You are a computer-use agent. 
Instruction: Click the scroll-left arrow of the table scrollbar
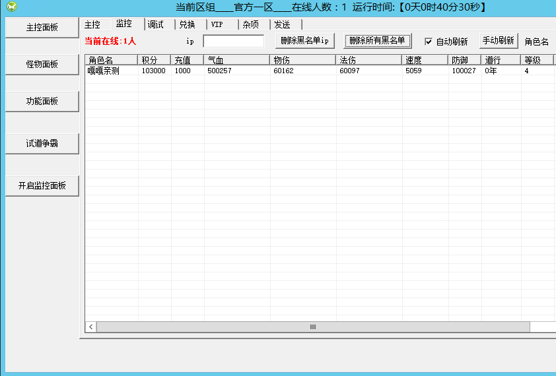coord(91,327)
